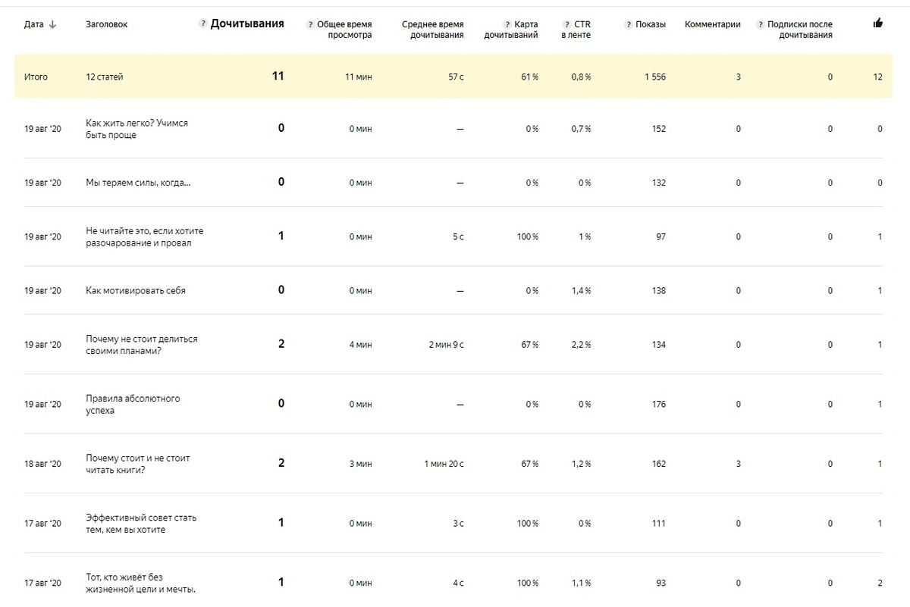910x607 pixels.
Task: Click help icon beside Показы column
Action: pos(628,24)
